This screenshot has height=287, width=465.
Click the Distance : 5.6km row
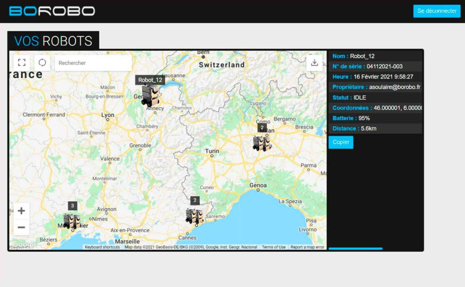375,129
